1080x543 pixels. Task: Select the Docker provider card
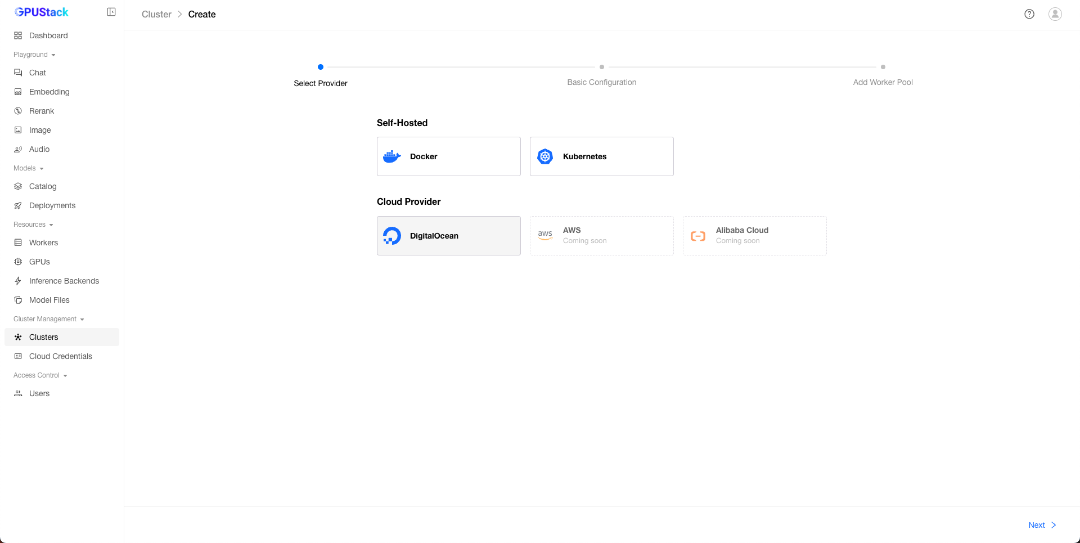[x=448, y=156]
